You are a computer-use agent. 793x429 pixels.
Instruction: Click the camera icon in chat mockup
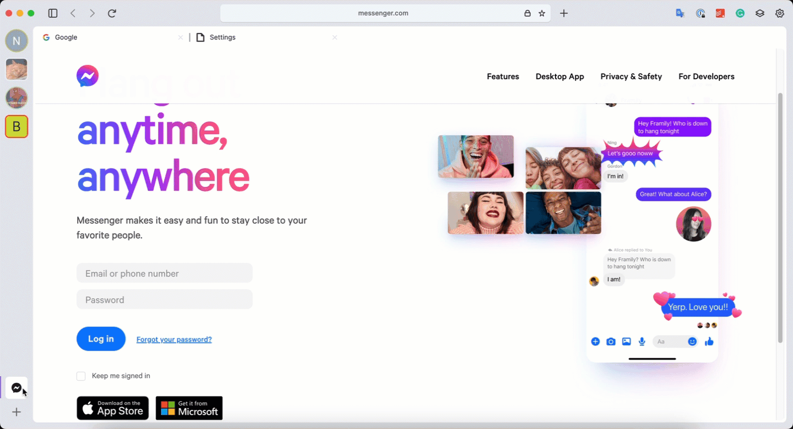pyautogui.click(x=611, y=342)
